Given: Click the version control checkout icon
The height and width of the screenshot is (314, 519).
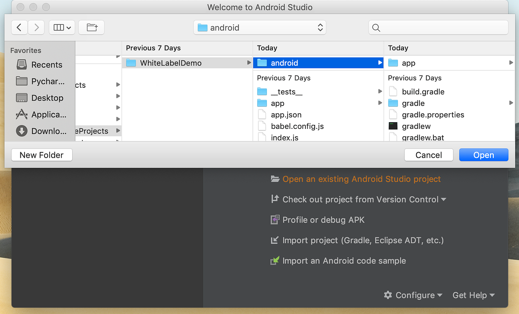Looking at the screenshot, I should tap(275, 199).
